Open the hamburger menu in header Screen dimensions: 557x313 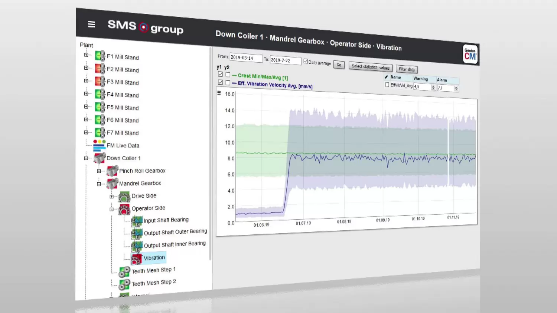click(91, 24)
